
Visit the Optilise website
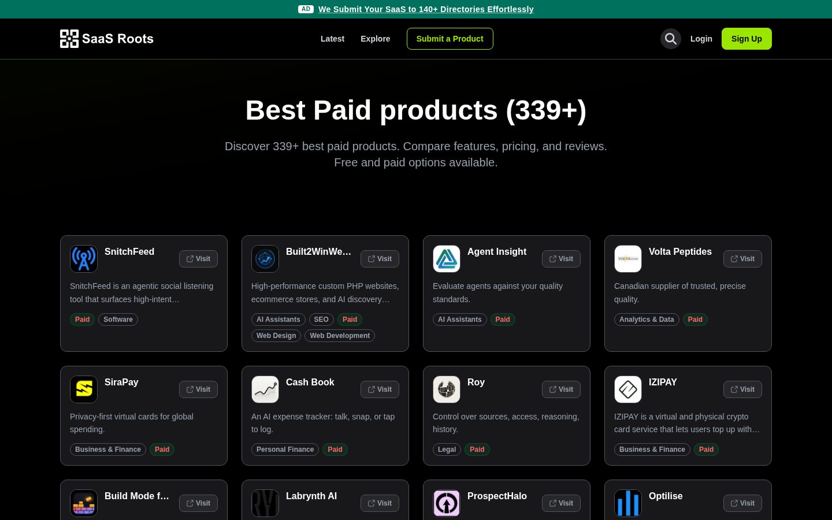tap(742, 503)
